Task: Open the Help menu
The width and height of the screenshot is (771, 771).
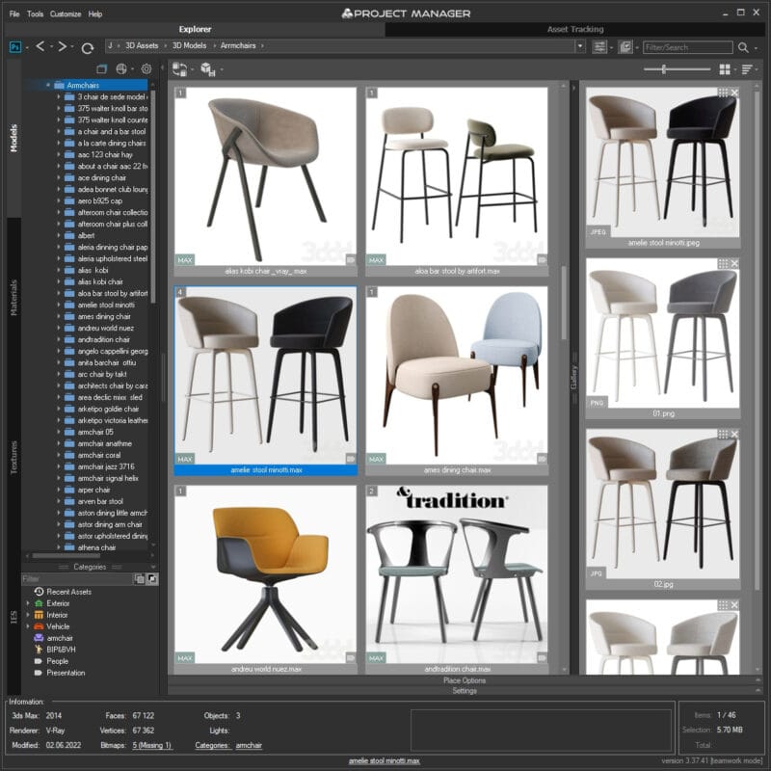Action: pos(95,13)
